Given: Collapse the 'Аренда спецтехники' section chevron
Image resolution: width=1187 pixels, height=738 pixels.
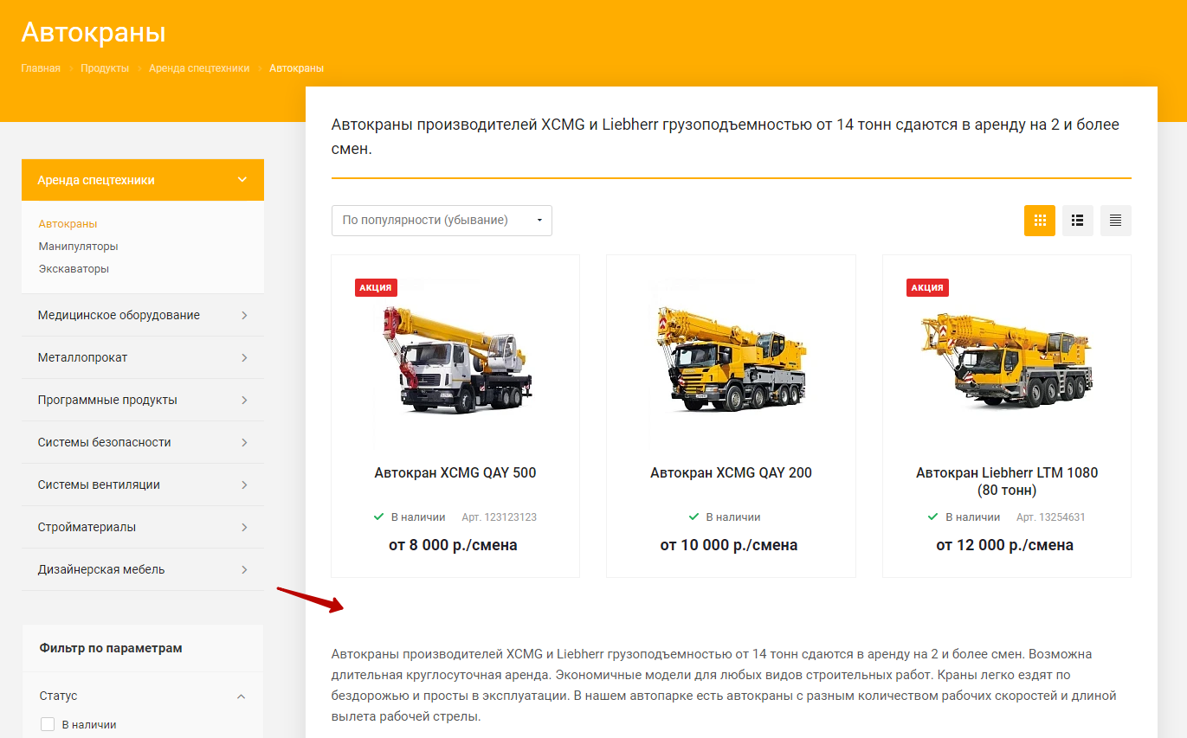Looking at the screenshot, I should pyautogui.click(x=242, y=180).
